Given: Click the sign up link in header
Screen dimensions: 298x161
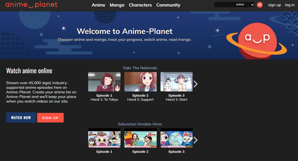Looking at the screenshot, I should [x=274, y=5].
